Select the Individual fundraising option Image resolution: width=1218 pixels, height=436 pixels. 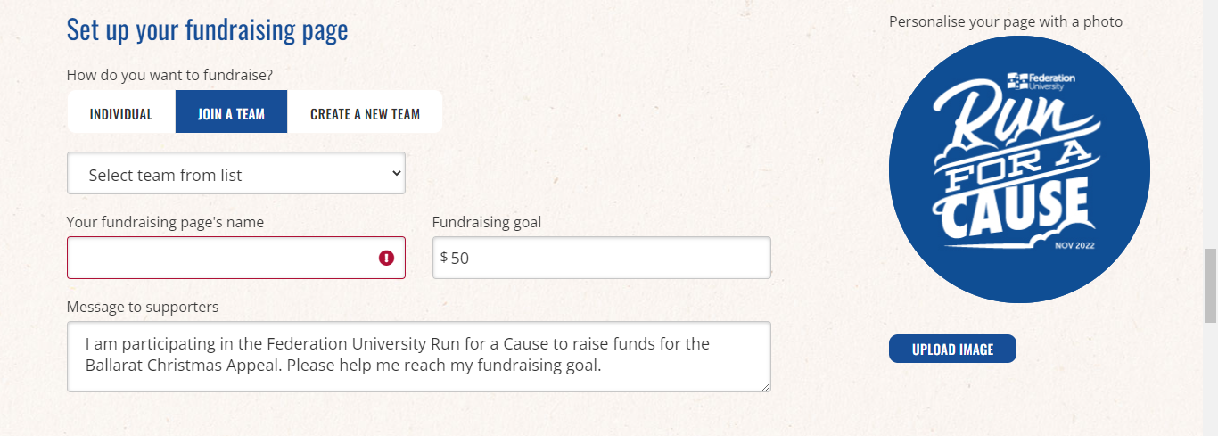[121, 114]
